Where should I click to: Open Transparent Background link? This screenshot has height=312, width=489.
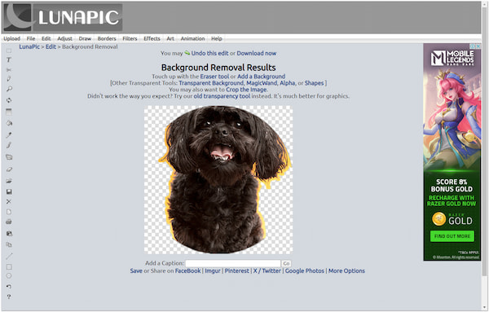coord(211,83)
